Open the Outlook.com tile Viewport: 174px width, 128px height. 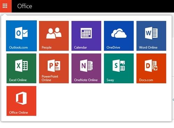pos(22,36)
